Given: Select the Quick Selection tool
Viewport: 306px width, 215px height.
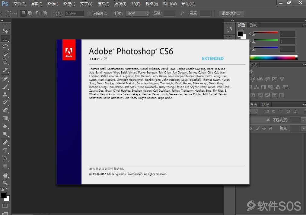Looking at the screenshot, I should coord(5,54).
